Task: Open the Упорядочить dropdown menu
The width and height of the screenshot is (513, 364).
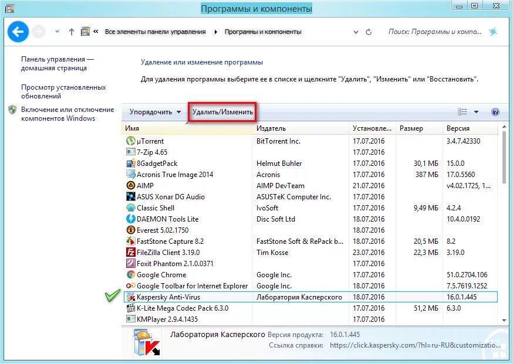Action: tap(155, 112)
